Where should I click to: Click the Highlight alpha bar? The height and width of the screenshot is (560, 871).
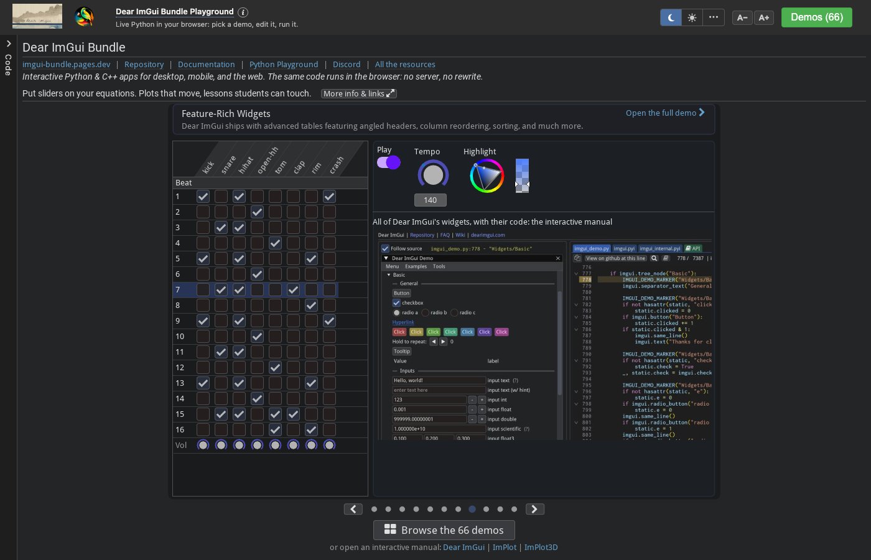(522, 176)
